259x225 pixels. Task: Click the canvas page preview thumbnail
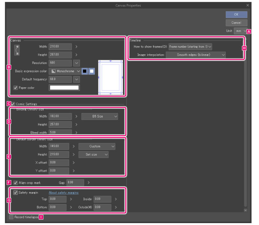pos(111,77)
